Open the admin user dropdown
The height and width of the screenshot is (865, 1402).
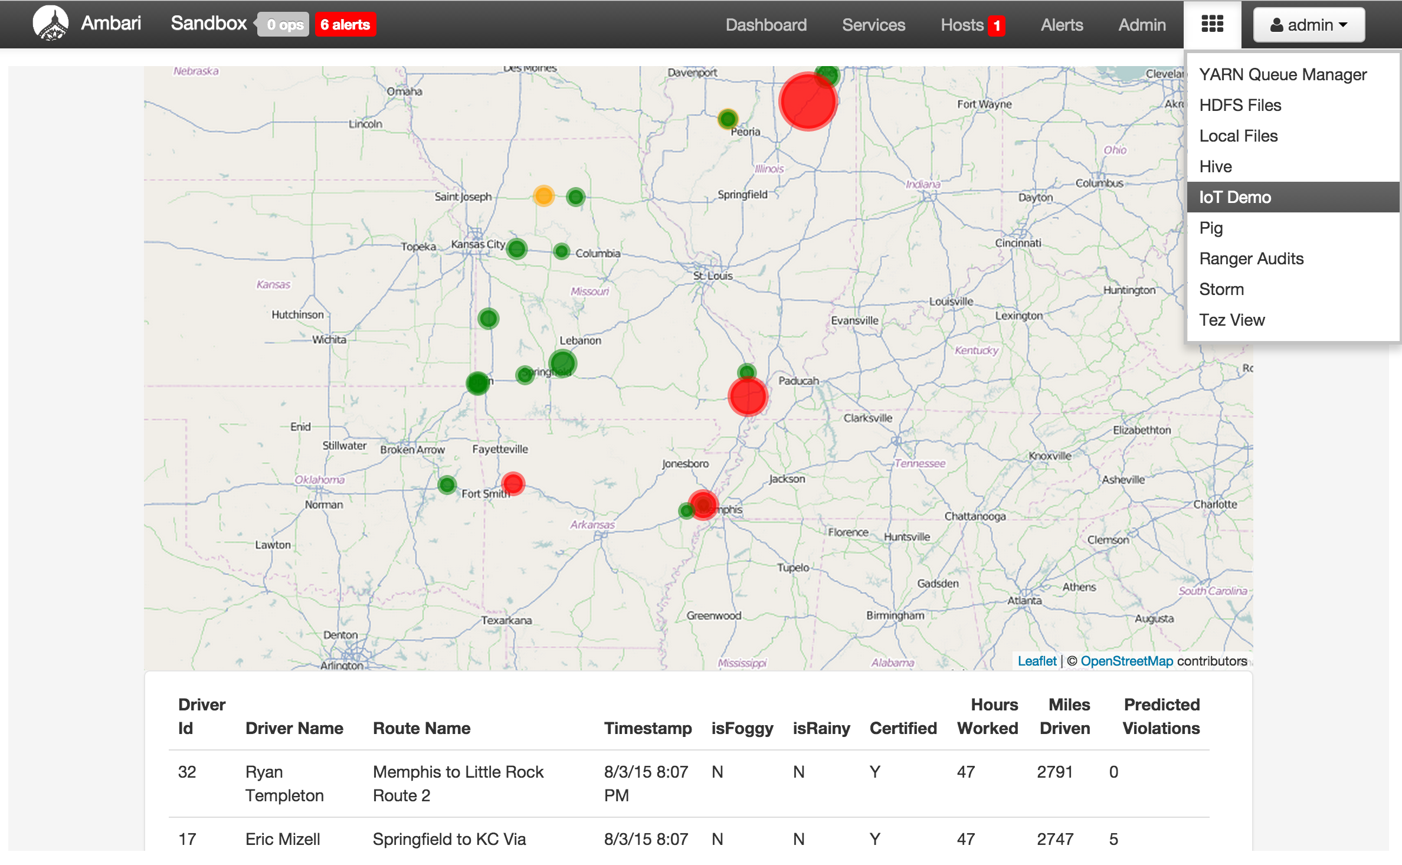click(1308, 25)
